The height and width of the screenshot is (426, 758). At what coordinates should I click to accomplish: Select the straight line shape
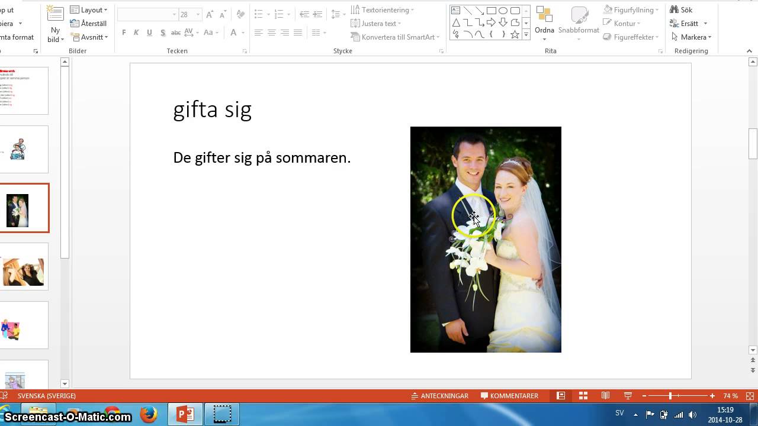pyautogui.click(x=467, y=11)
